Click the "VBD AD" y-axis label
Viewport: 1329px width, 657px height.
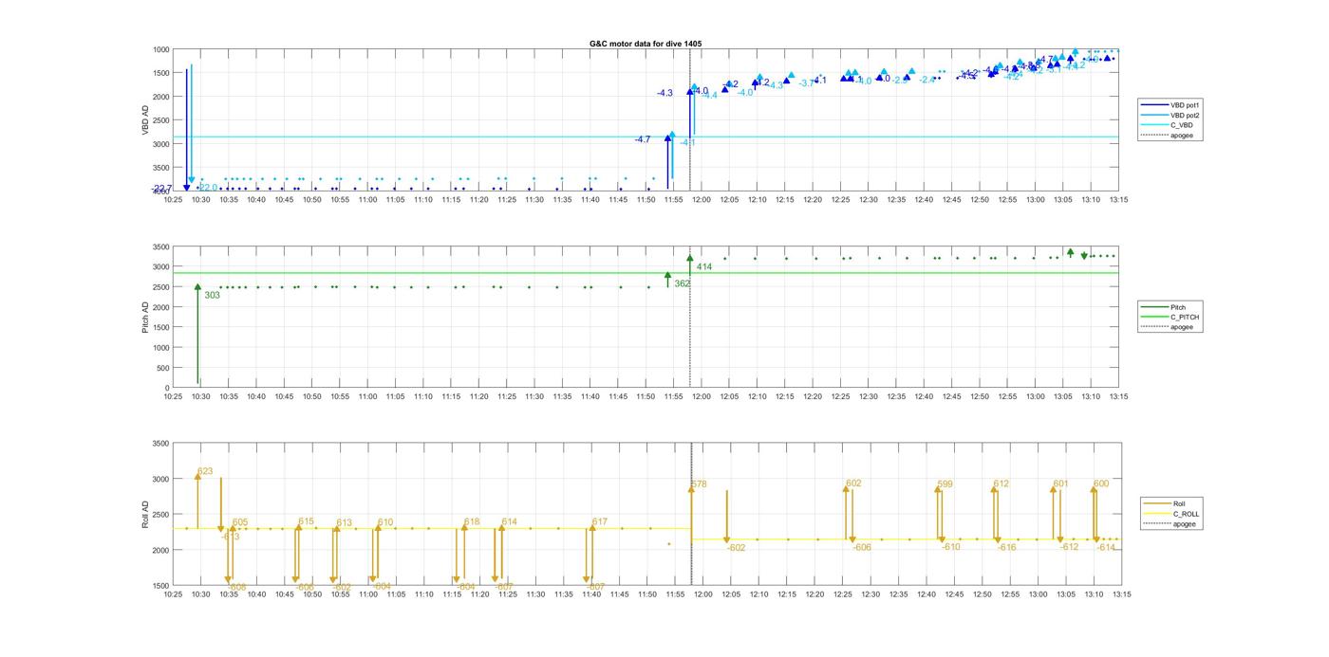146,119
